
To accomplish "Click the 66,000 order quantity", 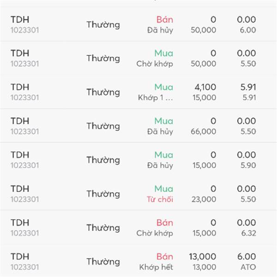I will pyautogui.click(x=203, y=132).
